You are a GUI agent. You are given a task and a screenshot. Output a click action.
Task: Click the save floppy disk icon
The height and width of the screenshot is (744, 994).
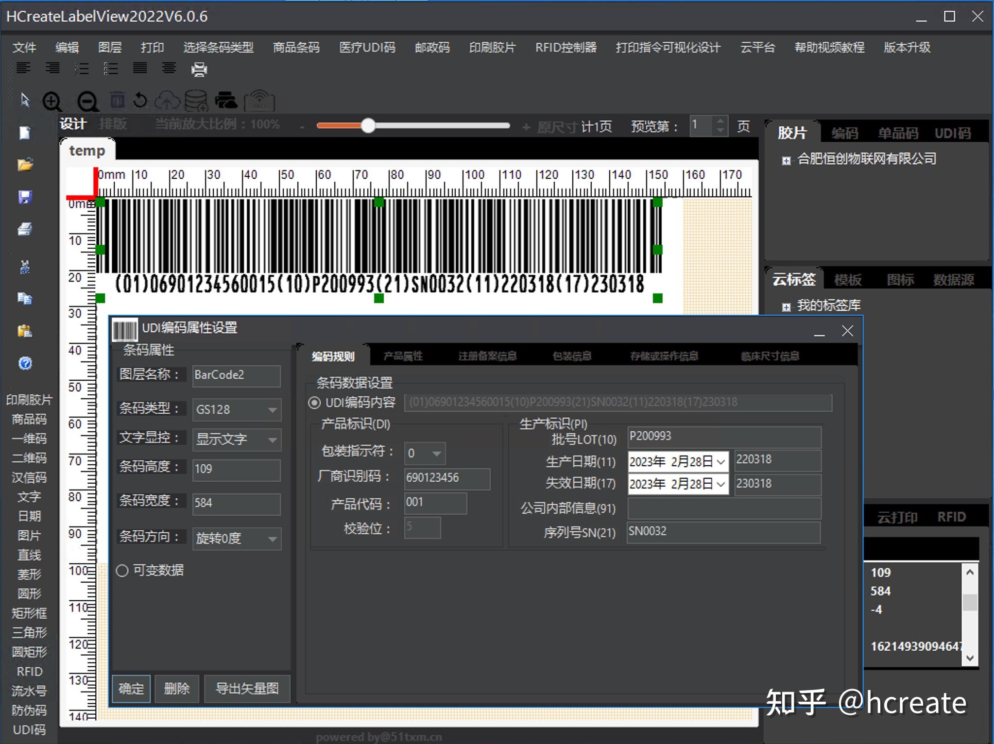pos(24,197)
